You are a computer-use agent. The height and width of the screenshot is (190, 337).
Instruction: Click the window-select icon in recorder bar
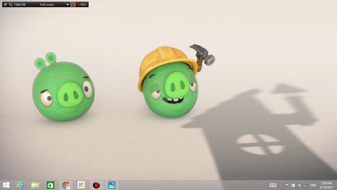coord(5,5)
